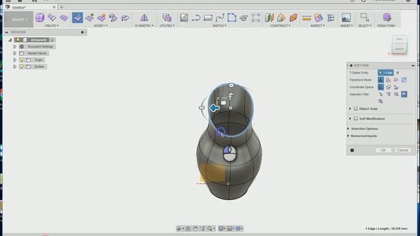This screenshot has width=420, height=236.
Task: Expand Named Views in browser
Action: [14, 53]
